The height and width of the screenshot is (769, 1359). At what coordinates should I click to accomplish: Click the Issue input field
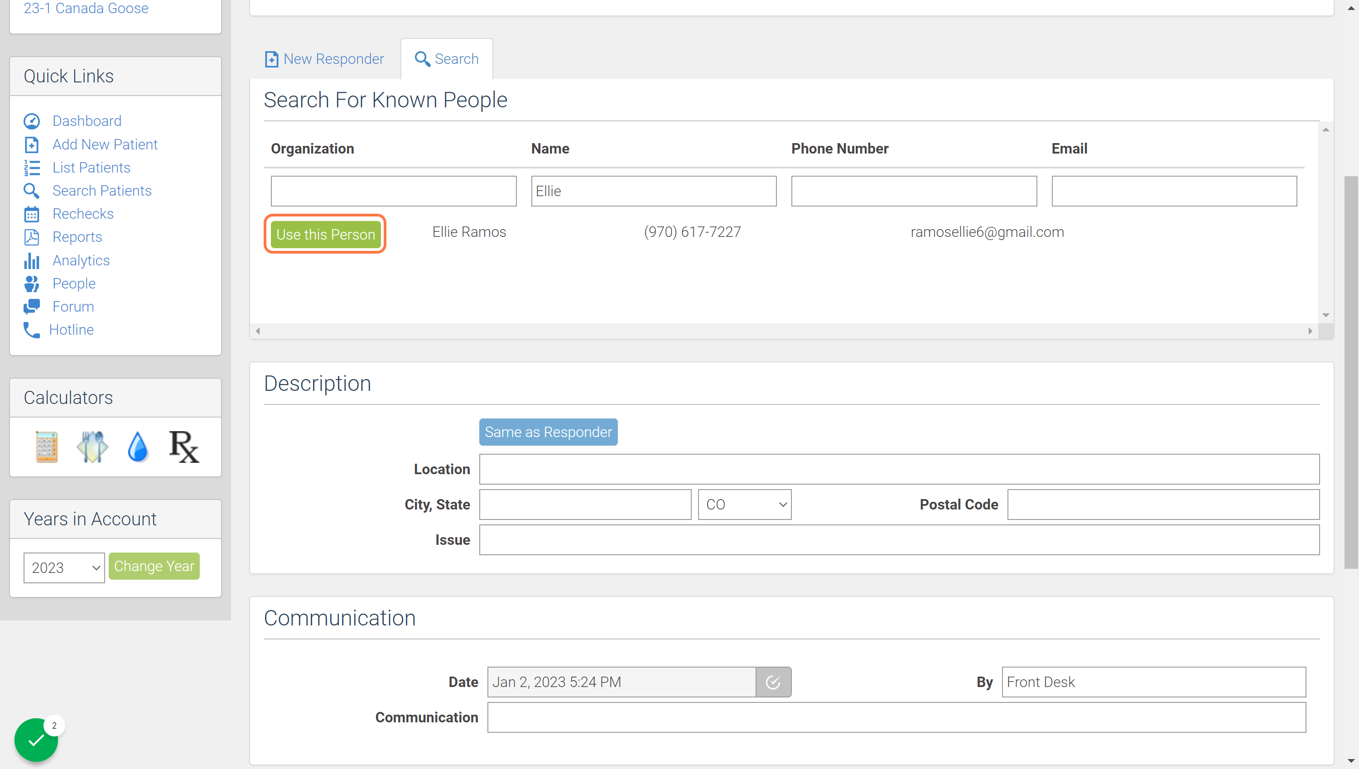tap(900, 540)
